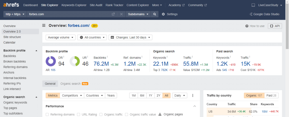Open Rank Tracker in top navigation
Viewport: 289px width, 117px height.
114,5
